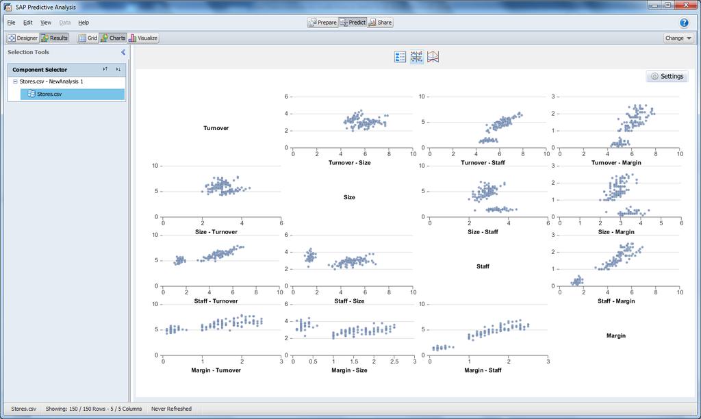Open the Edit menu
701x419 pixels.
27,23
